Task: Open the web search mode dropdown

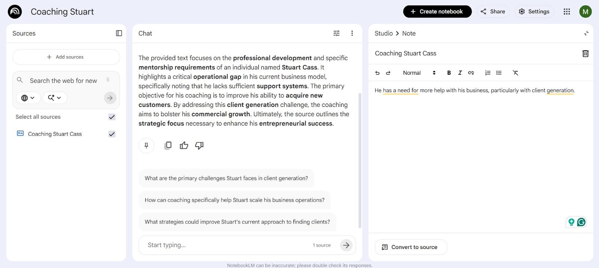Action: (28, 98)
